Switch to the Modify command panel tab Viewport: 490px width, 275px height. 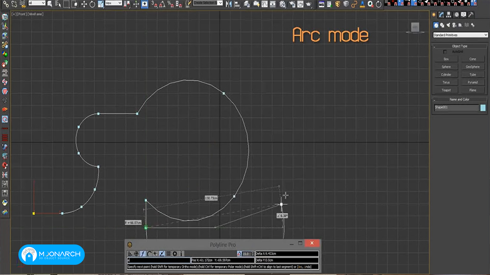click(x=441, y=15)
